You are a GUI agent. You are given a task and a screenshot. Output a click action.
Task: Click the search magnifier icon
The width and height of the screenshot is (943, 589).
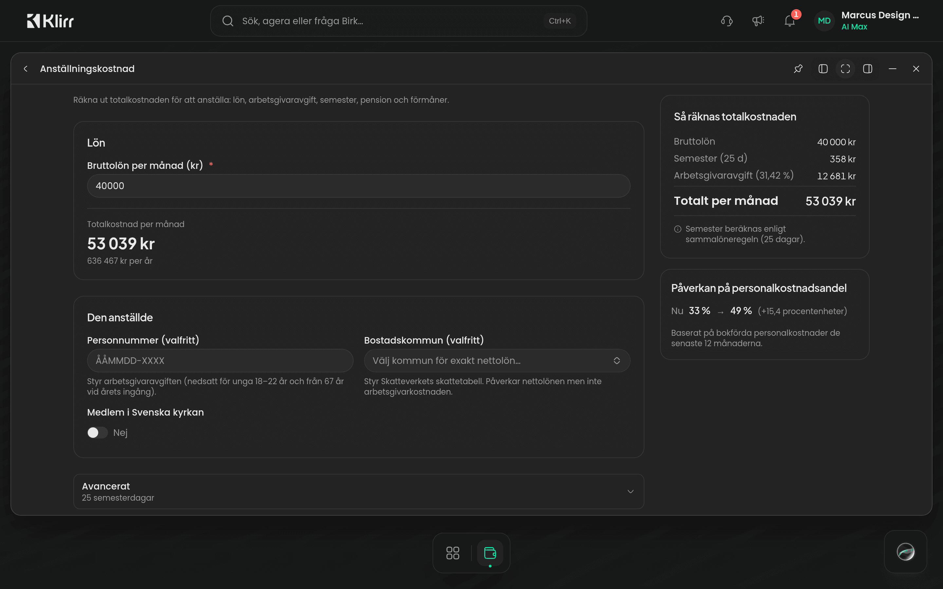228,21
